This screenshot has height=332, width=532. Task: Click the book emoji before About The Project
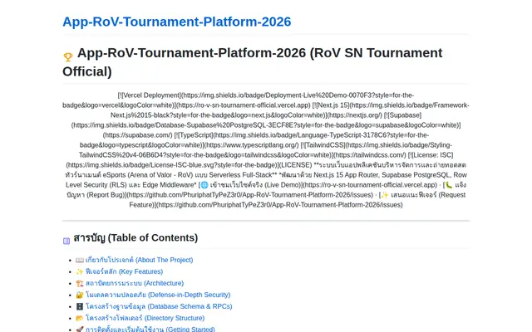pyautogui.click(x=80, y=260)
